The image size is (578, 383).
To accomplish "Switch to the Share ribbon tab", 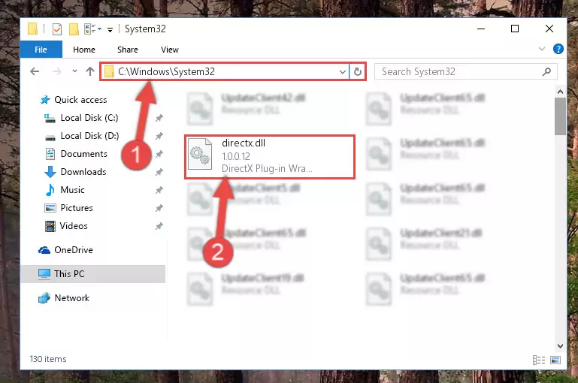I will click(128, 50).
